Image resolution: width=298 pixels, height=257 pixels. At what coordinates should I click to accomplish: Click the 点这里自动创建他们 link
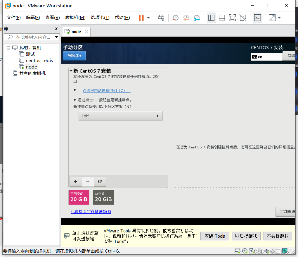click(x=106, y=91)
